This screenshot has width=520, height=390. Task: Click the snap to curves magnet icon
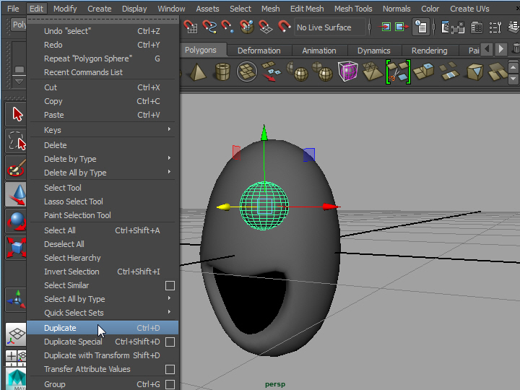tap(209, 27)
